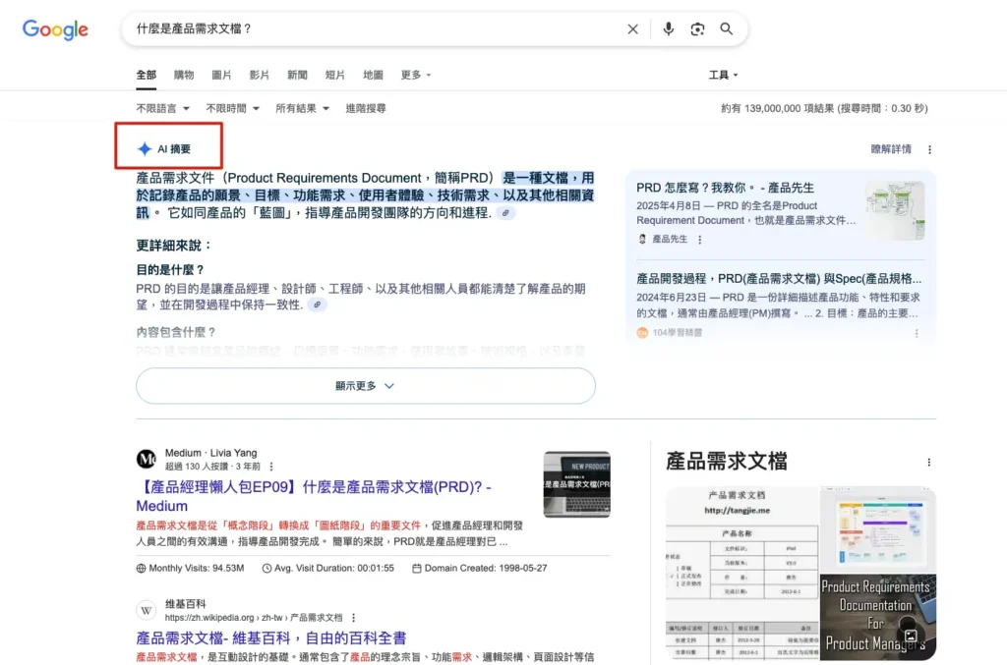Clear the search query with X icon
1007x665 pixels.
coord(632,28)
